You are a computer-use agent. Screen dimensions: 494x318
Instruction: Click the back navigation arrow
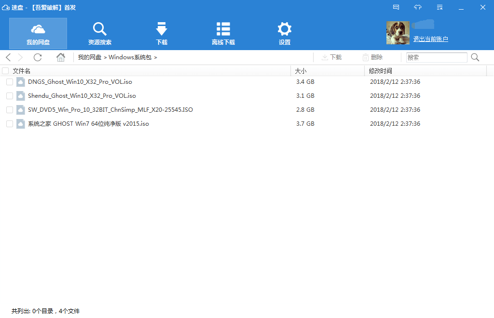[9, 57]
